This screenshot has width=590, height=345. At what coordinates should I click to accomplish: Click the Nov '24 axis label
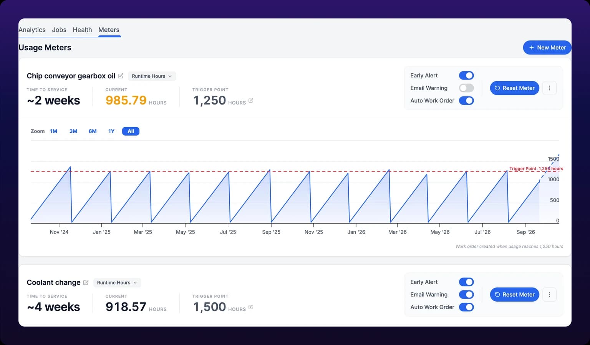[x=59, y=232]
